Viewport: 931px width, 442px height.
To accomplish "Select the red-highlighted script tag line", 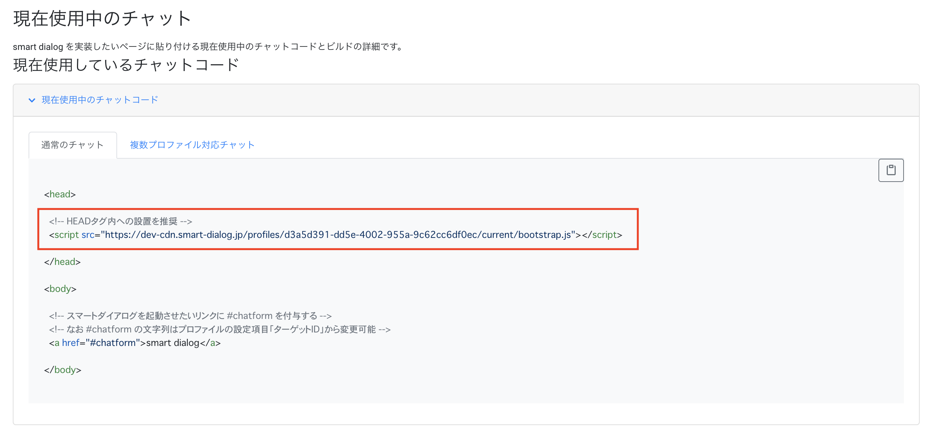I will (x=334, y=235).
